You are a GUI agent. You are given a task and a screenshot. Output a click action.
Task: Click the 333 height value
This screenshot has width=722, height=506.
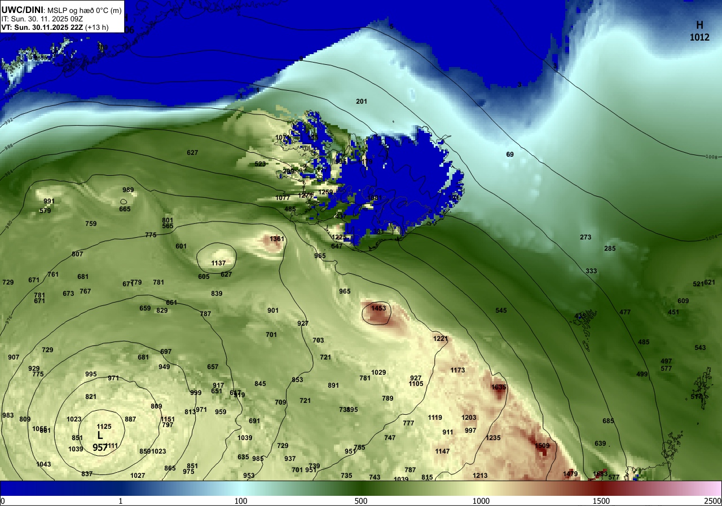[x=591, y=271]
